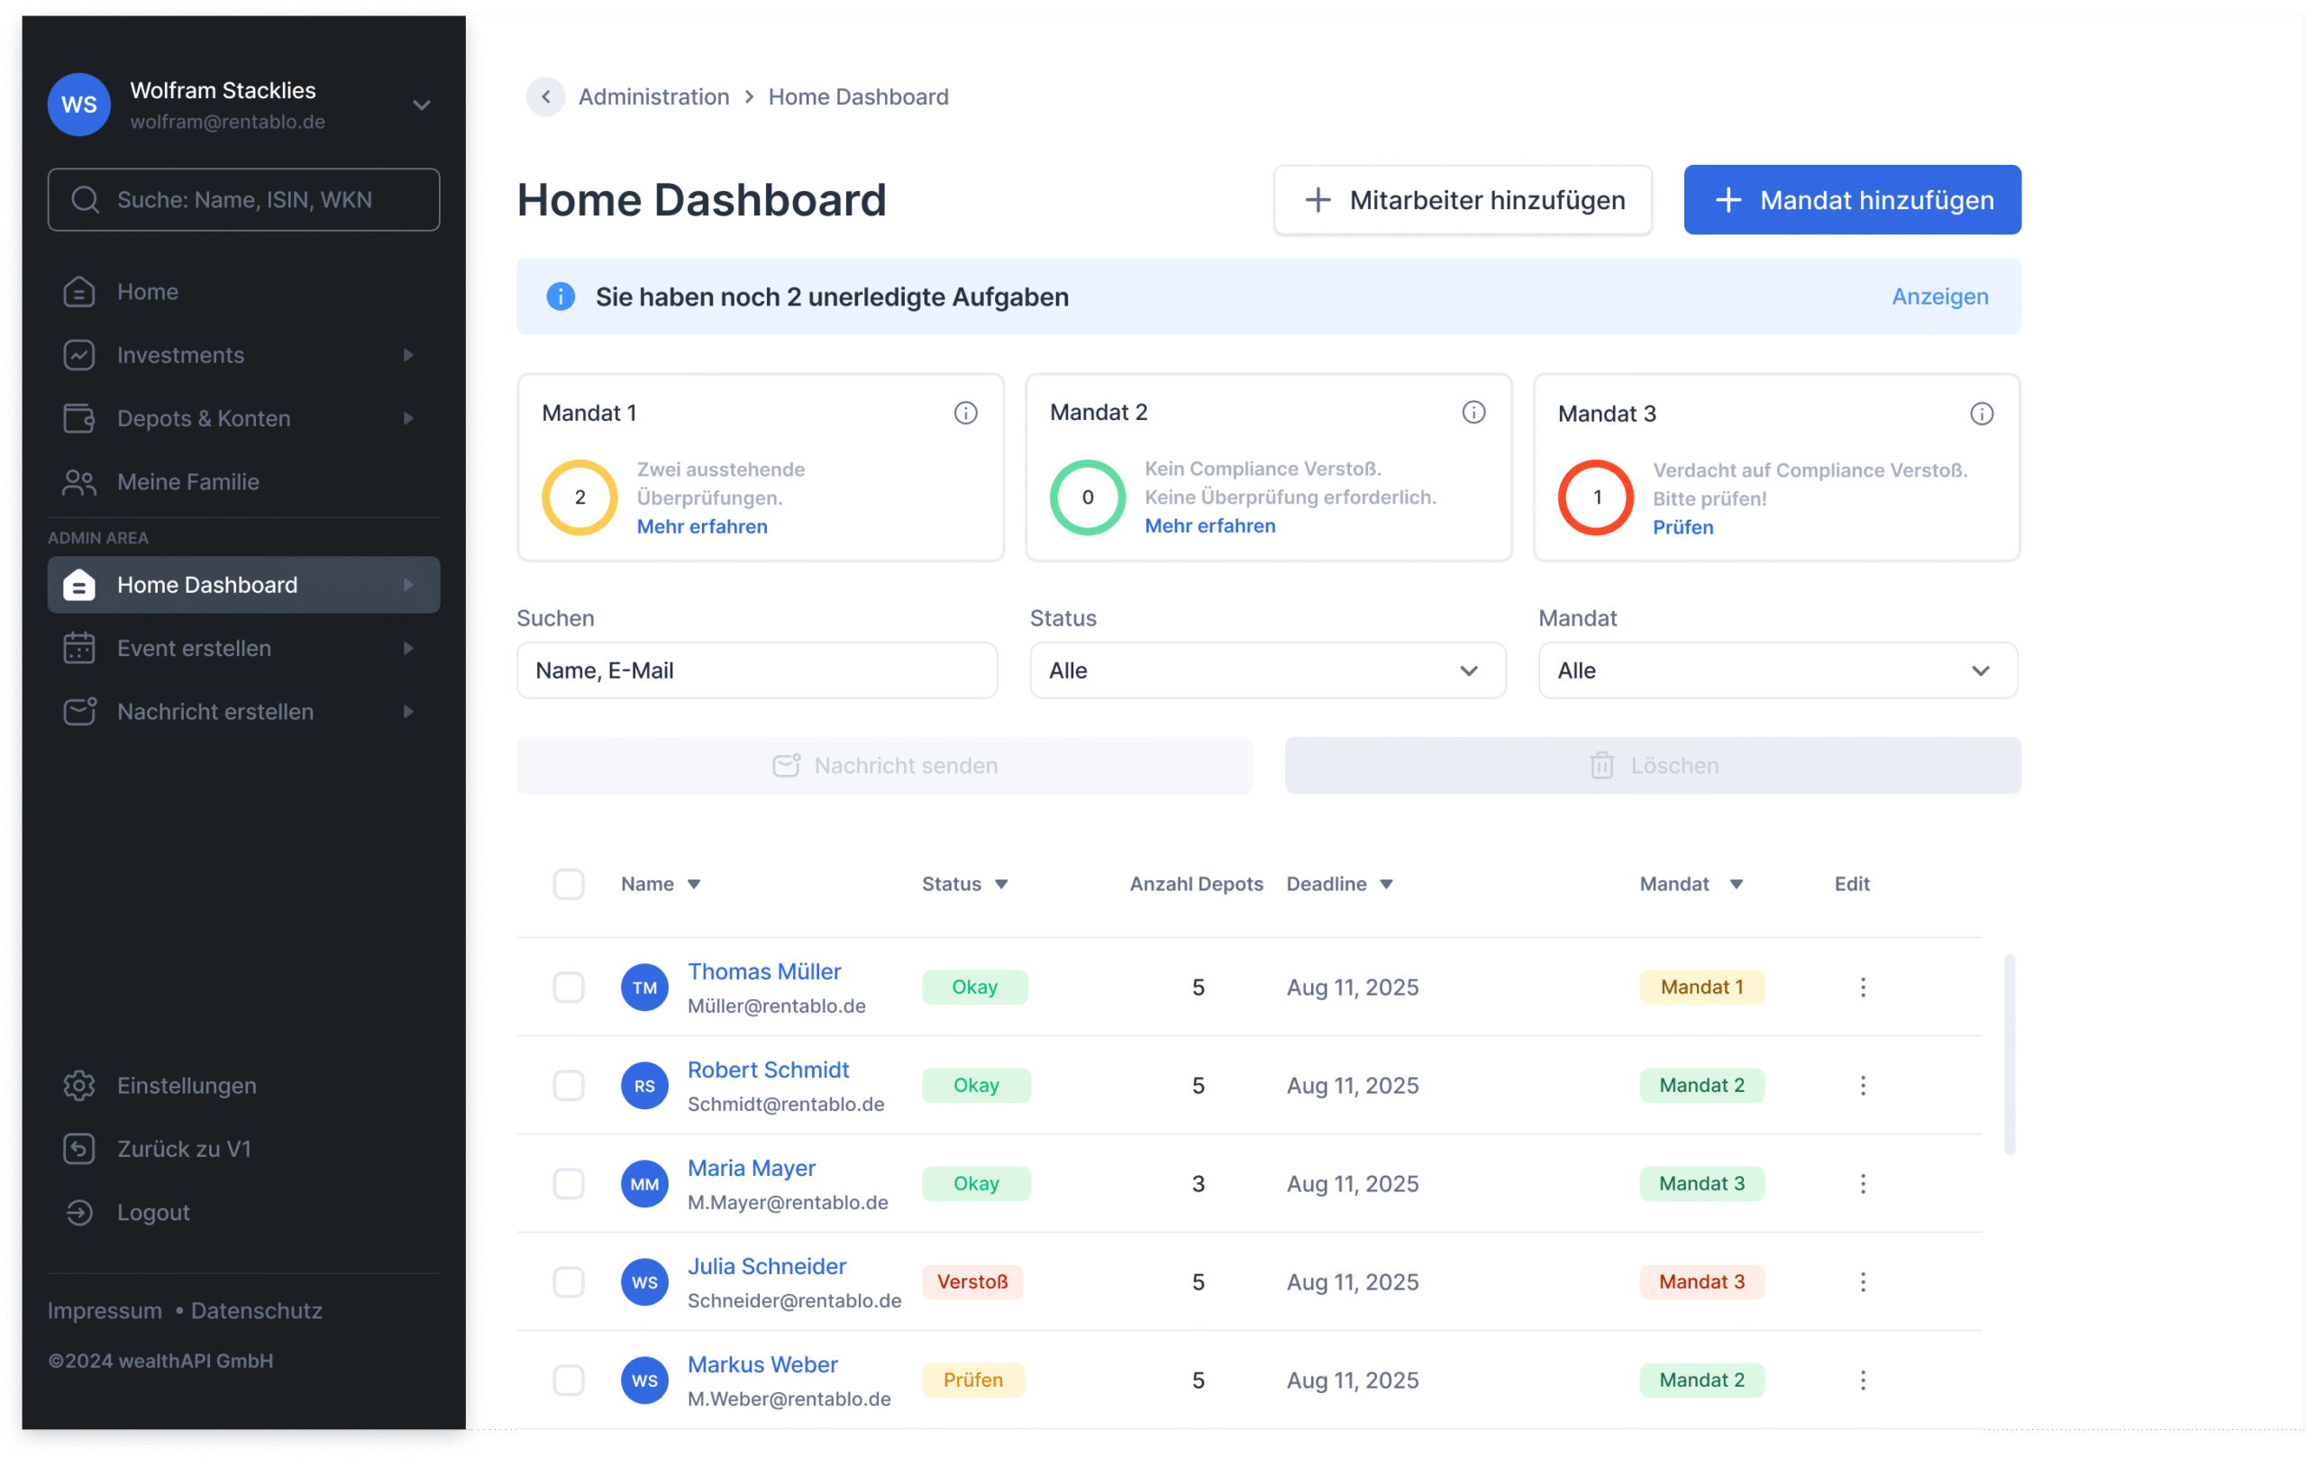Viewport: 2307px width, 1458px height.
Task: Select Robert Schmidt's row checkbox
Action: (568, 1085)
